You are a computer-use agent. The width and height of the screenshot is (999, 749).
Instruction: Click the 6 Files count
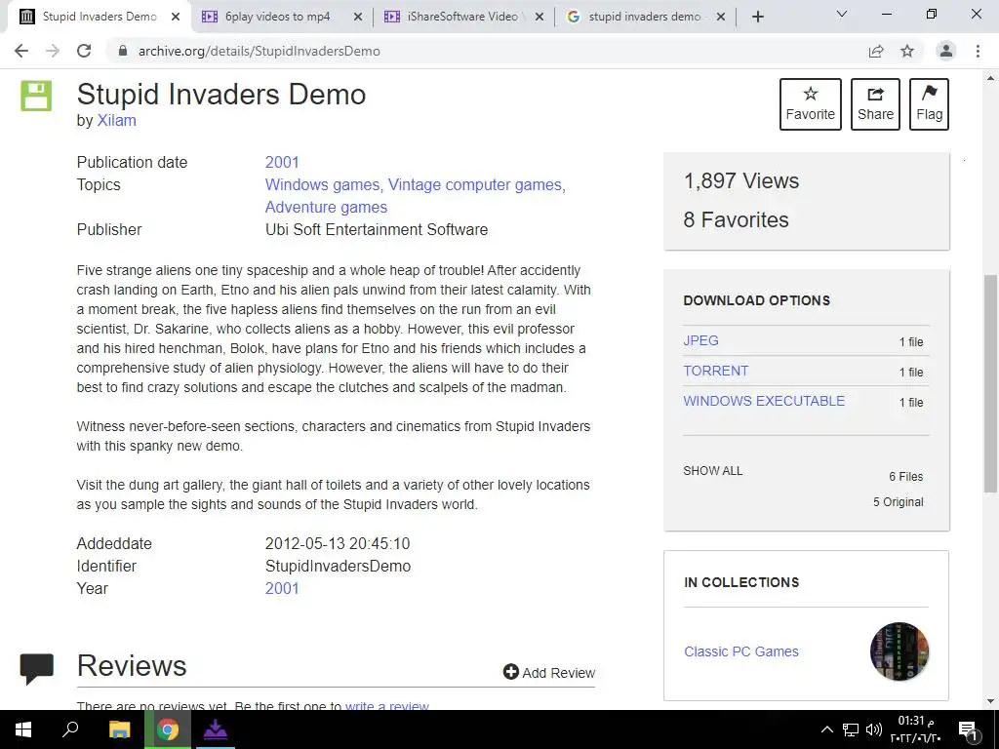[x=905, y=476]
